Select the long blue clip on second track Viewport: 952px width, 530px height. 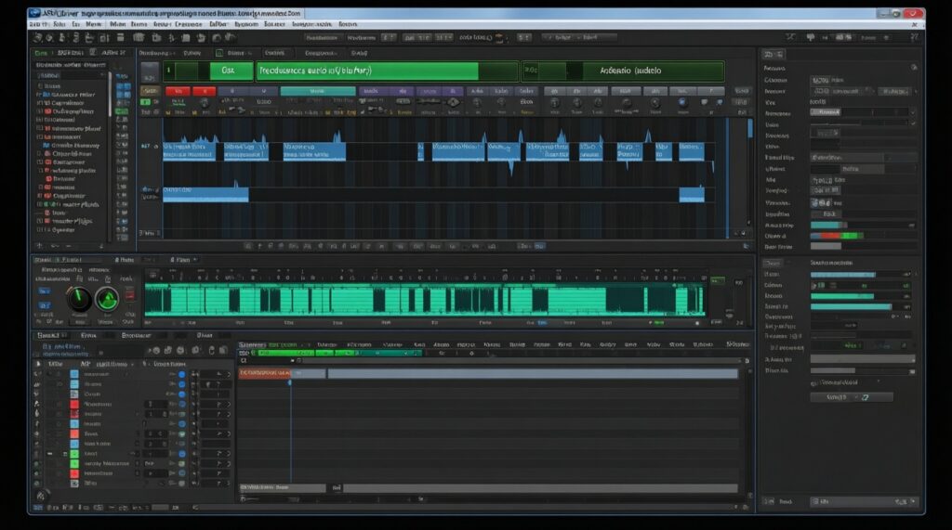[x=205, y=194]
